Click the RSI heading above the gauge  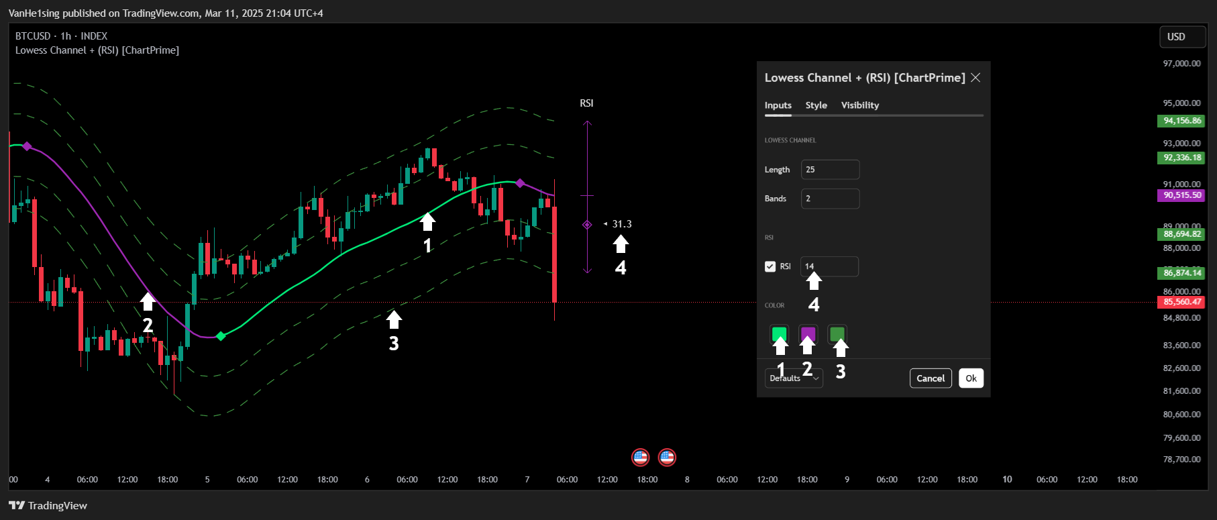coord(586,103)
